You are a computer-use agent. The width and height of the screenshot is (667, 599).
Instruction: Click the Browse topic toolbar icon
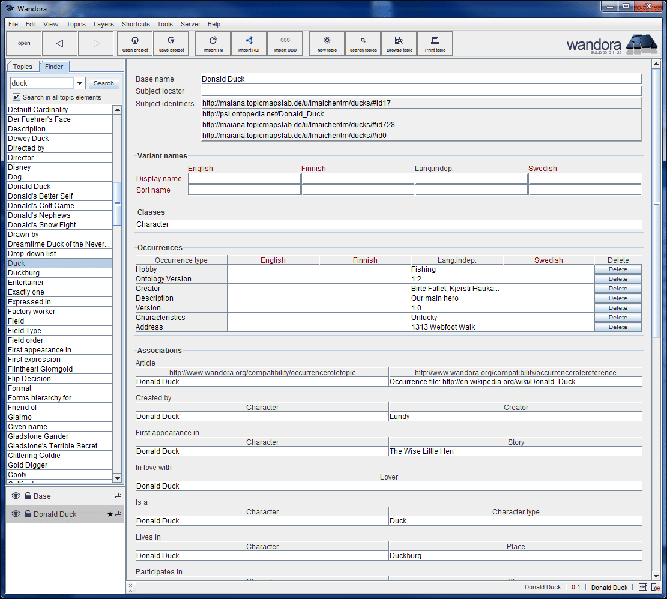399,43
